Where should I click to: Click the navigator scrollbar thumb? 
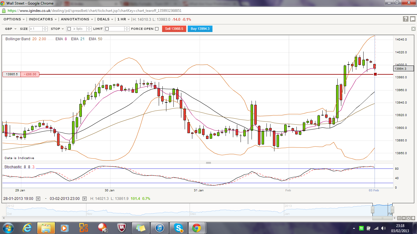click(x=383, y=218)
